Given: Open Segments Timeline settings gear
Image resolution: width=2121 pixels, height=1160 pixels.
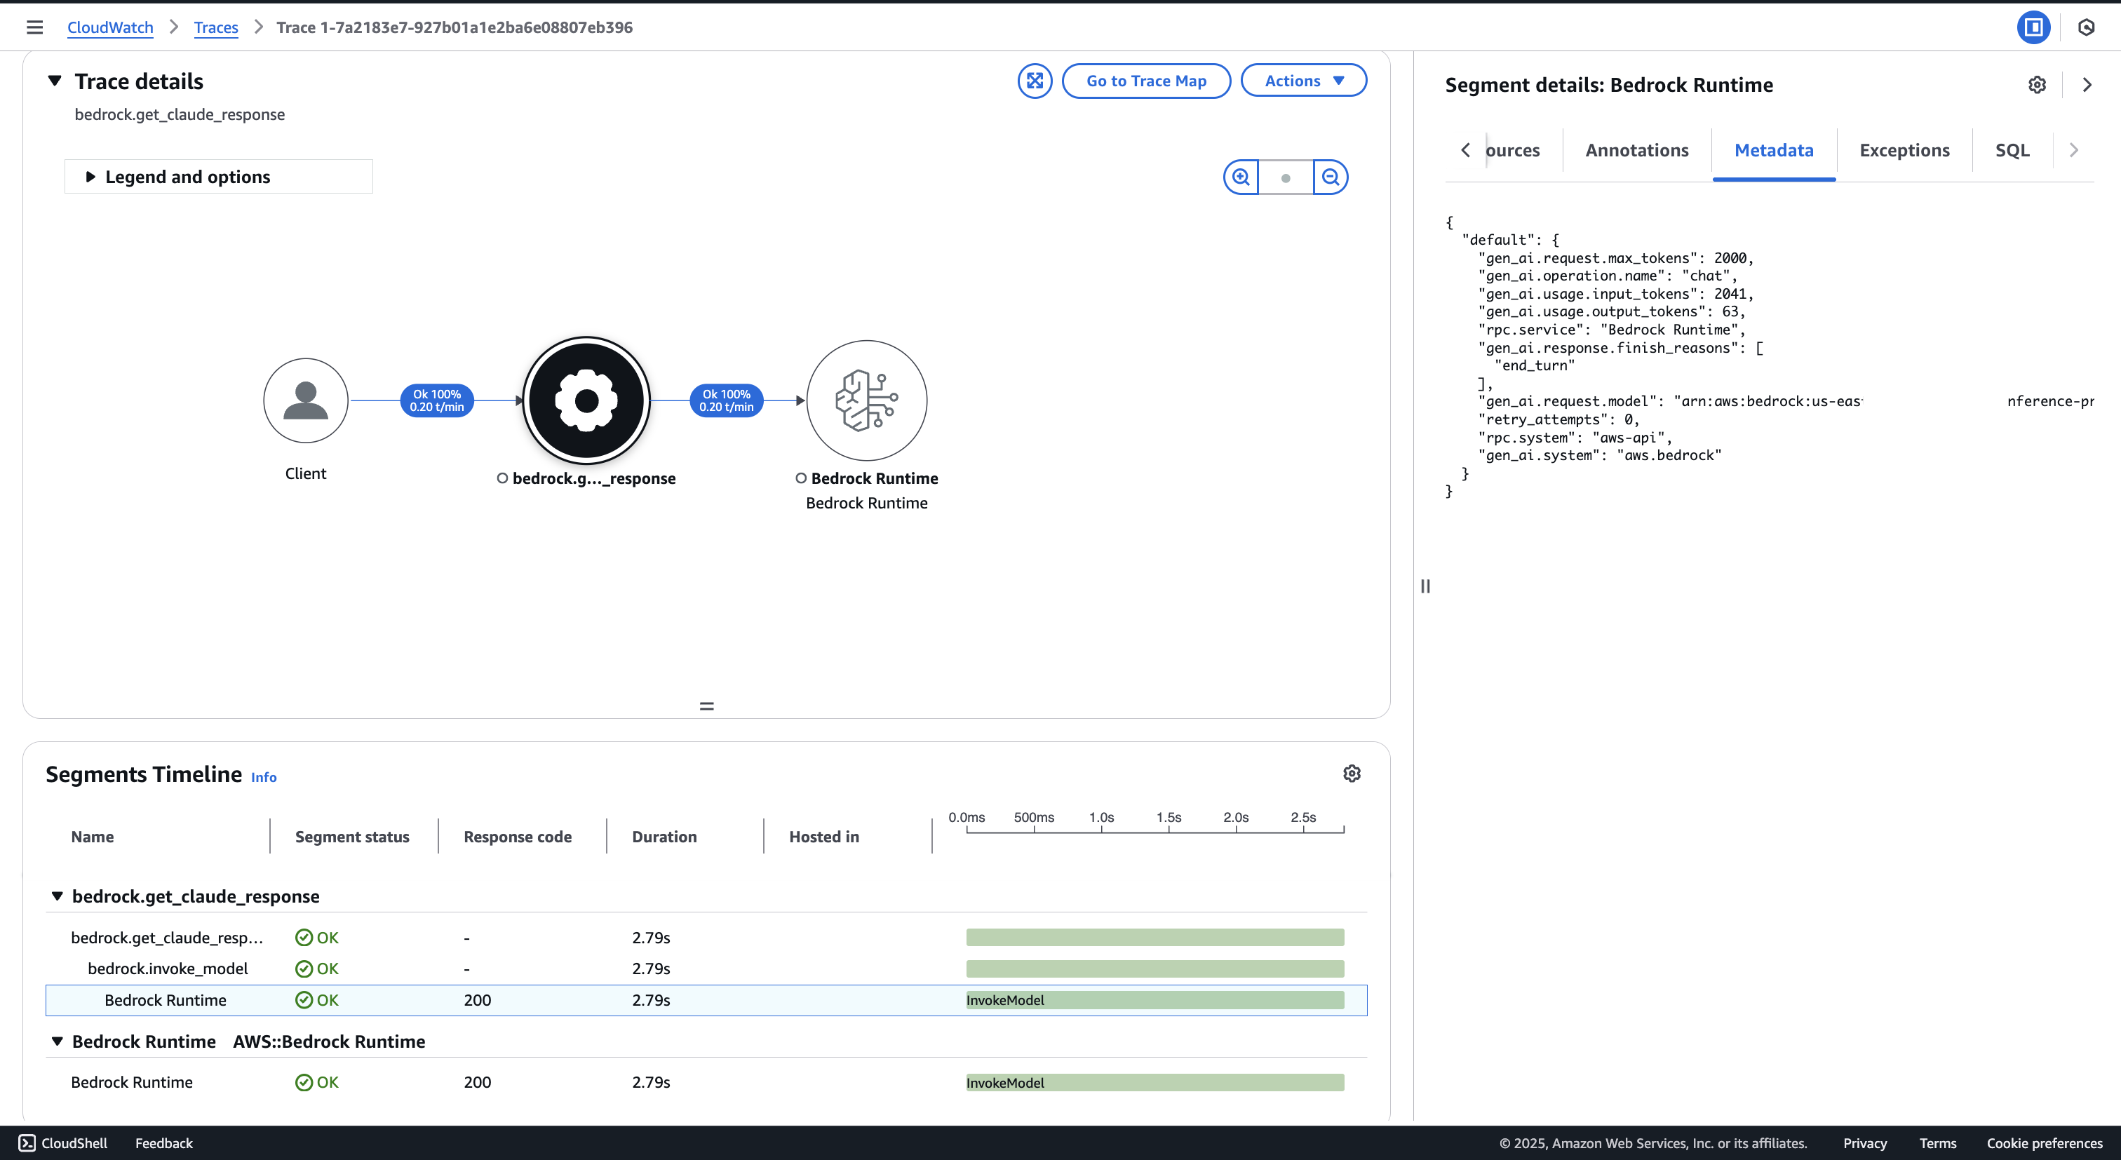Looking at the screenshot, I should coord(1351,773).
